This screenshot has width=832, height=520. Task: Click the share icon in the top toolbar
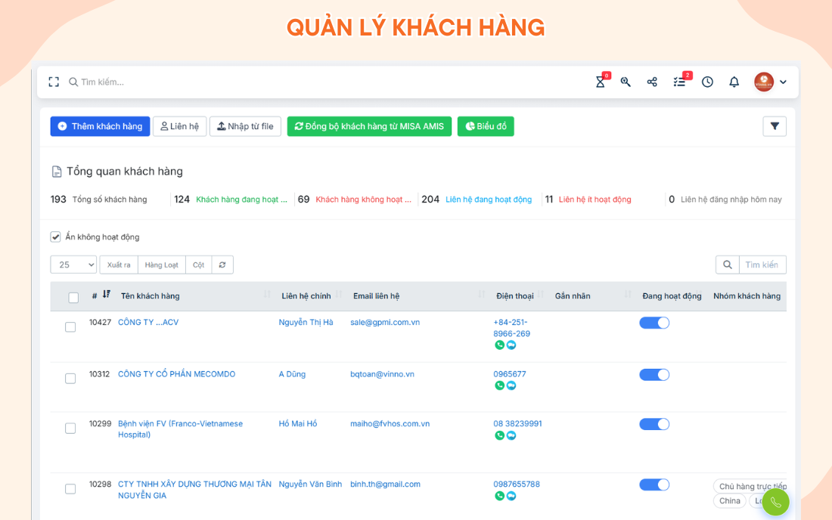[x=652, y=81]
